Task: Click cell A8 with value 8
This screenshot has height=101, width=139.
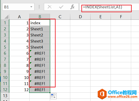Action: click(x=19, y=65)
